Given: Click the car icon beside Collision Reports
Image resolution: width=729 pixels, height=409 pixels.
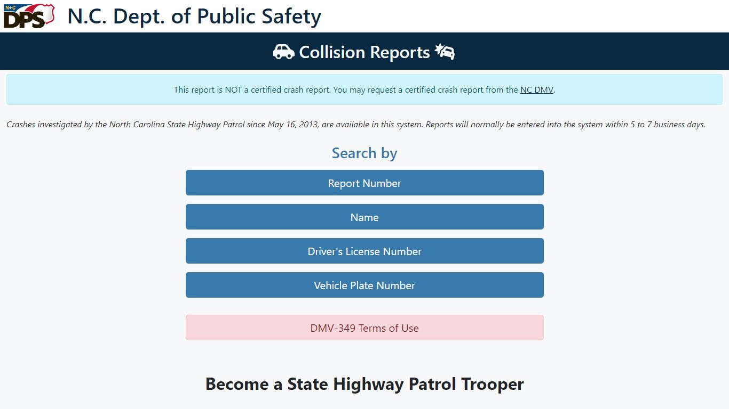Looking at the screenshot, I should tap(283, 52).
